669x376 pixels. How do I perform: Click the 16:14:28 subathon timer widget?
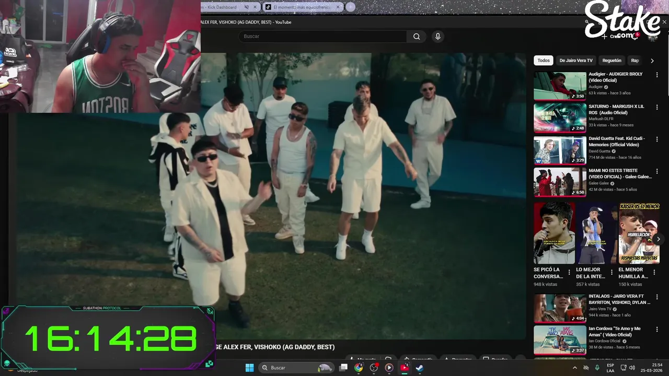108,338
